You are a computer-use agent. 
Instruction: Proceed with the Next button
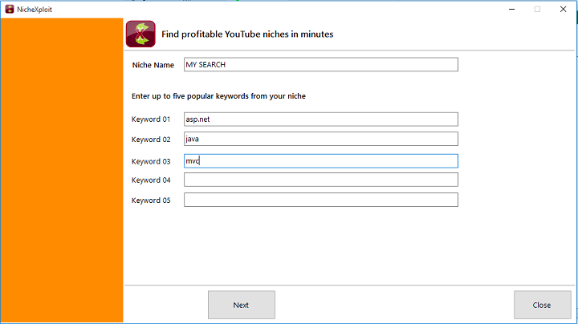point(242,305)
